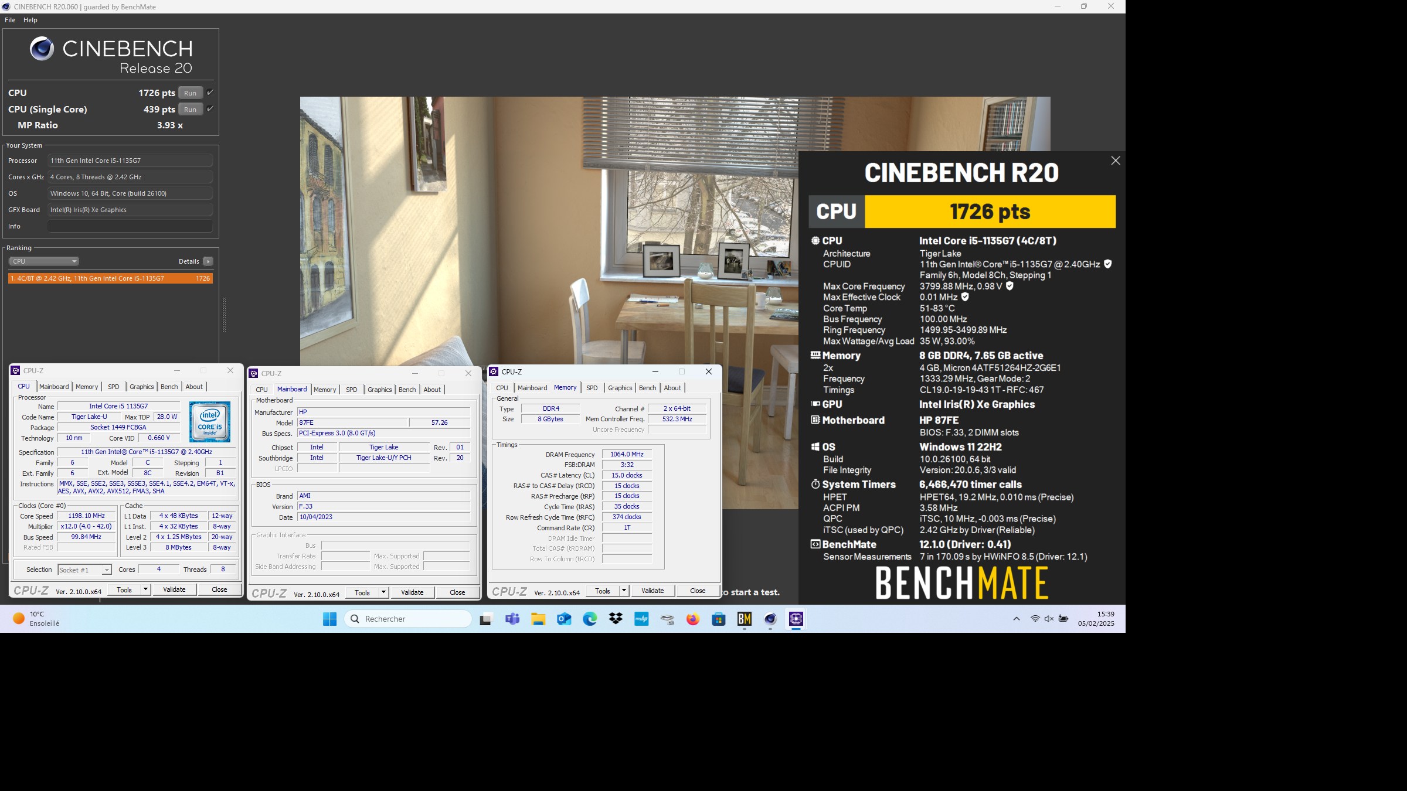
Task: Toggle the CPU test checkmark
Action: 210,93
